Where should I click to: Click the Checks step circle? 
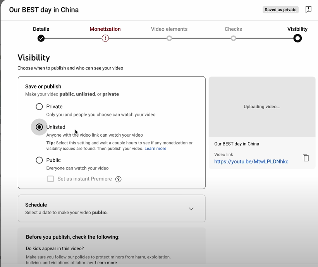(x=233, y=38)
